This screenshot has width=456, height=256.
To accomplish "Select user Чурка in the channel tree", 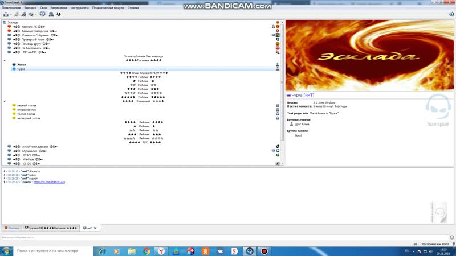I will point(21,69).
